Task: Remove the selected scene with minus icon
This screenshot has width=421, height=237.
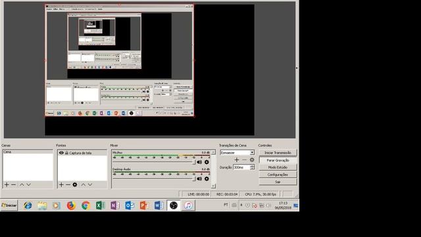Action: tap(13, 184)
